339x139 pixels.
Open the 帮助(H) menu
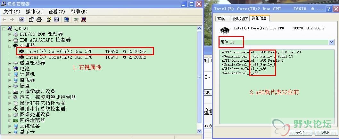click(79, 12)
